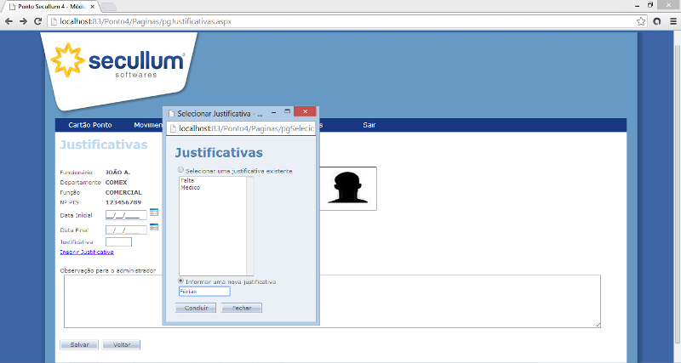Viewport: 681px width, 363px height.
Task: Open the Chrome hamburger menu
Action: pyautogui.click(x=672, y=20)
